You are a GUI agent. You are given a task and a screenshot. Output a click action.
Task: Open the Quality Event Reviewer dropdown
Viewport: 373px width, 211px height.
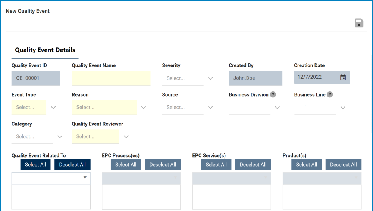click(x=126, y=137)
